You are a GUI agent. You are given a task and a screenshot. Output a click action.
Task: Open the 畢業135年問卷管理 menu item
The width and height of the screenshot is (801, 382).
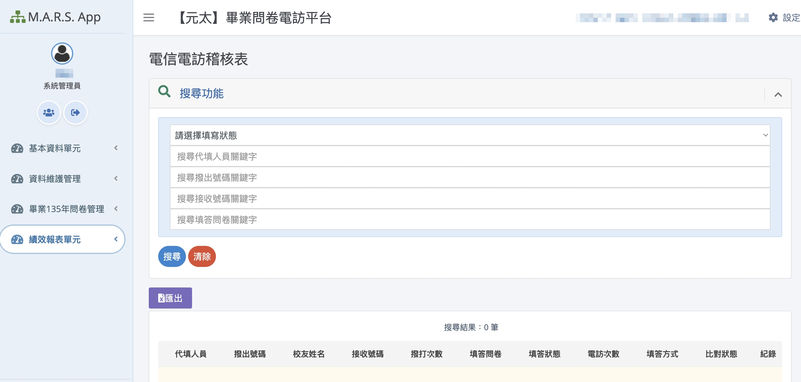[x=62, y=209]
